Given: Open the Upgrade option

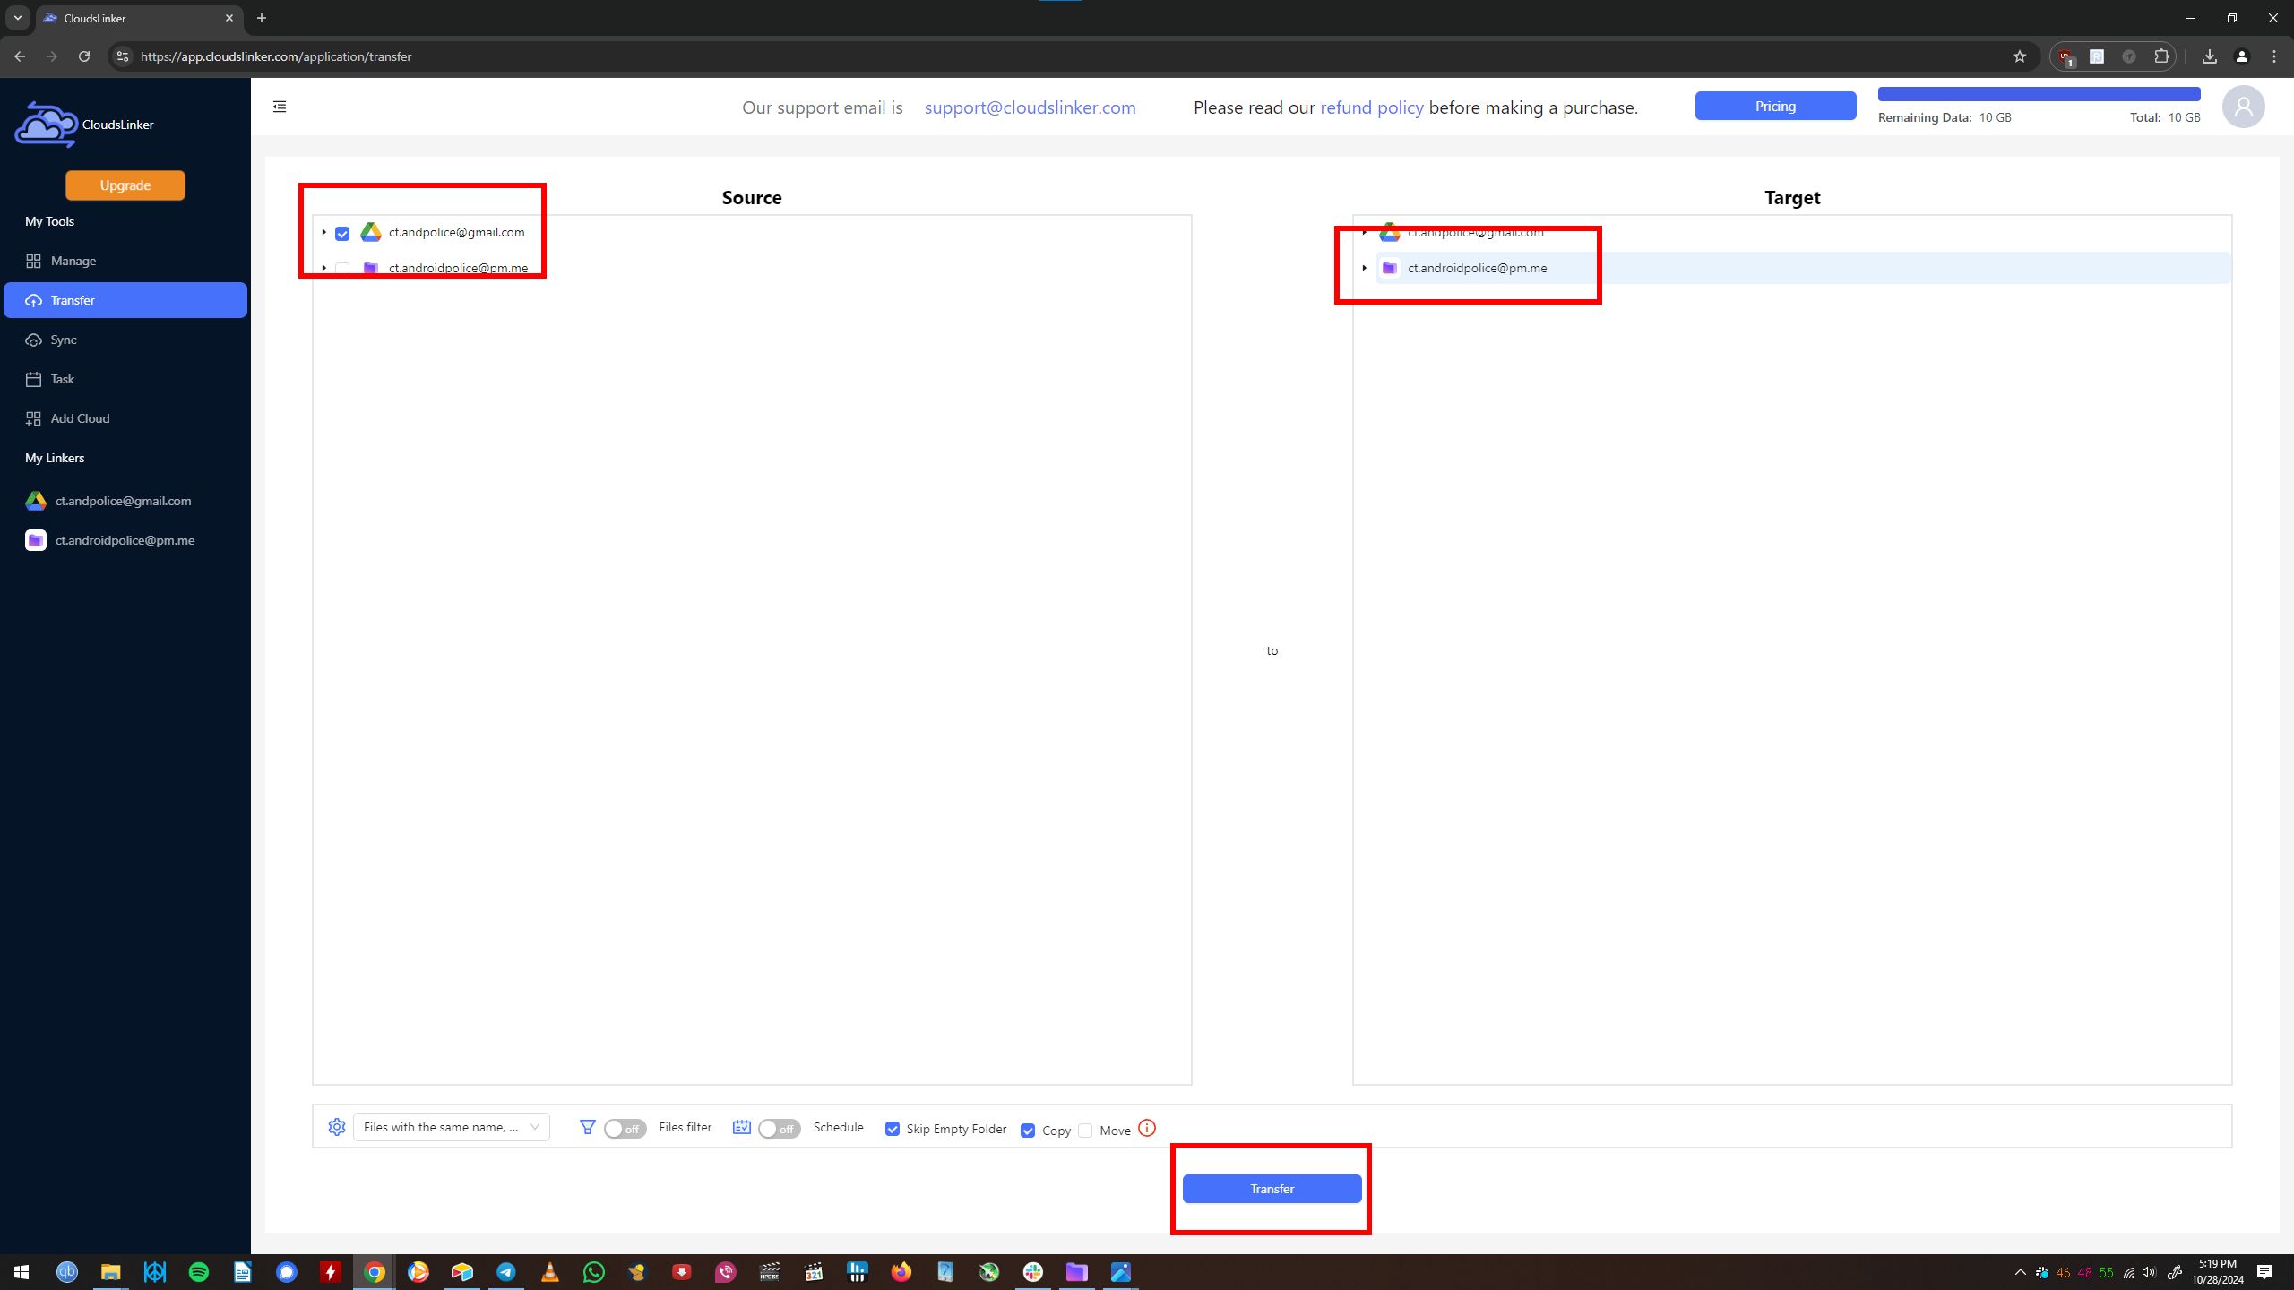Looking at the screenshot, I should (125, 185).
